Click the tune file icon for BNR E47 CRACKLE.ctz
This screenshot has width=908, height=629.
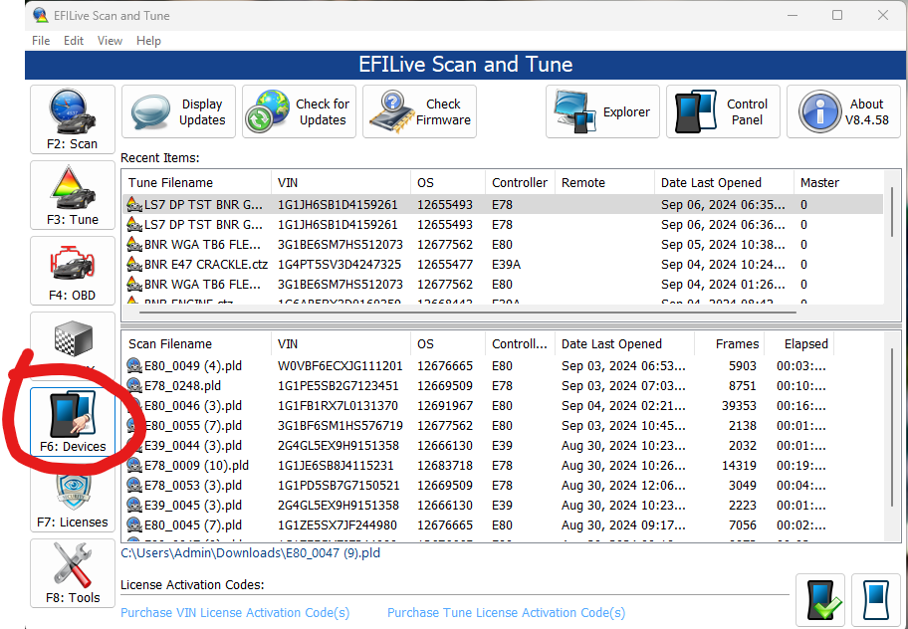pos(133,265)
